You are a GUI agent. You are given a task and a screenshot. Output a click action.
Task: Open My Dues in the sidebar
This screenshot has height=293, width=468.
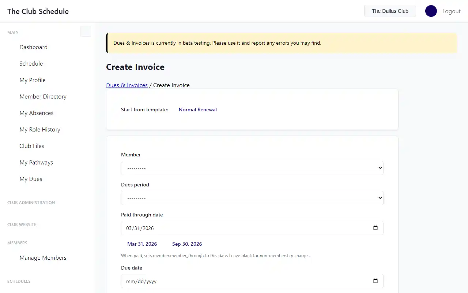31,179
